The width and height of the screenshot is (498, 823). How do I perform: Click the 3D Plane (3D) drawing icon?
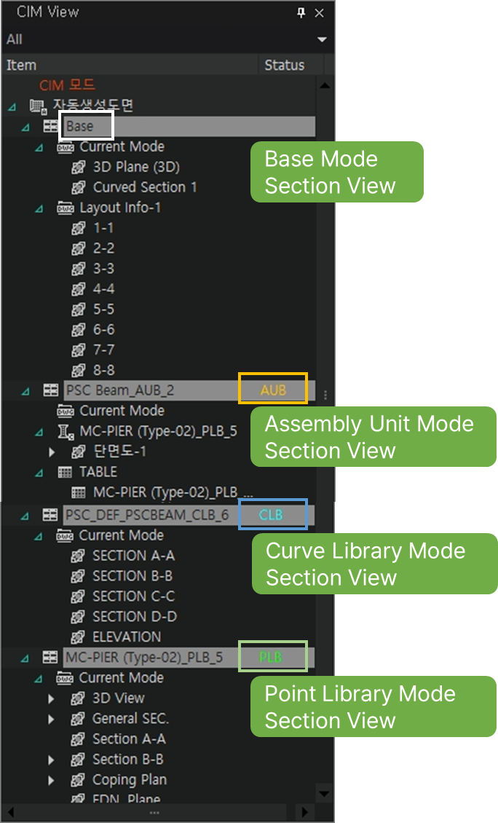coord(78,168)
